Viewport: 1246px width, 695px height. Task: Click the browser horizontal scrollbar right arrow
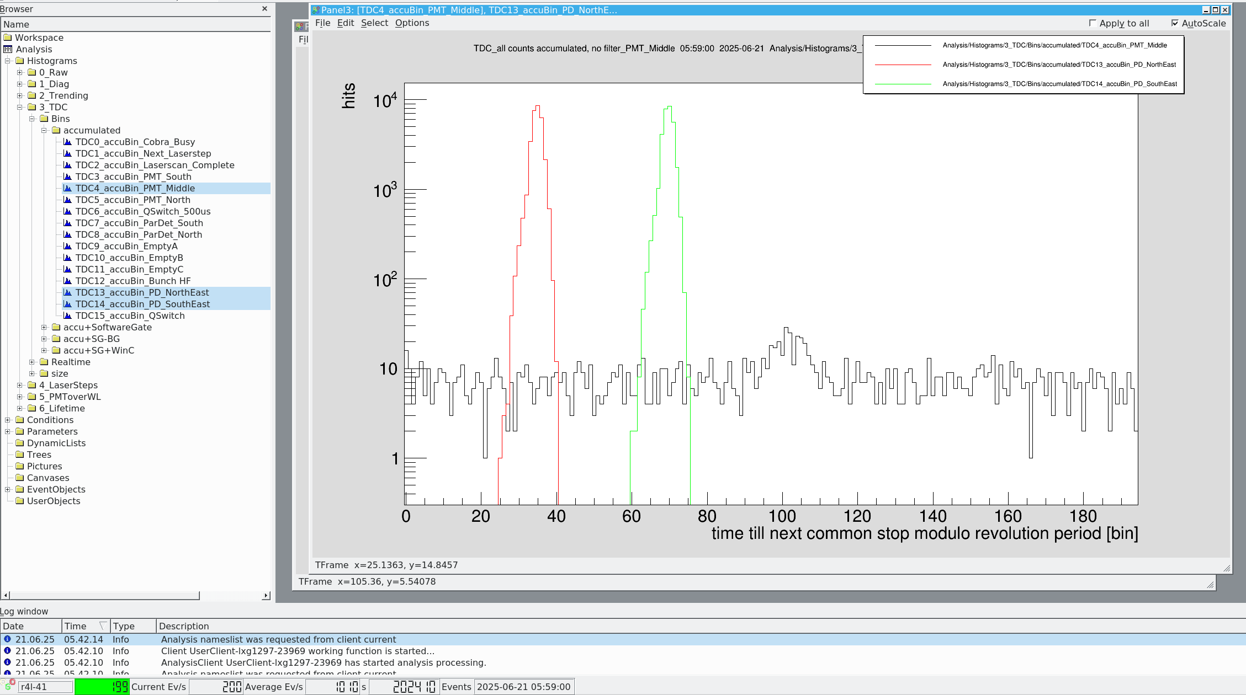click(x=267, y=595)
